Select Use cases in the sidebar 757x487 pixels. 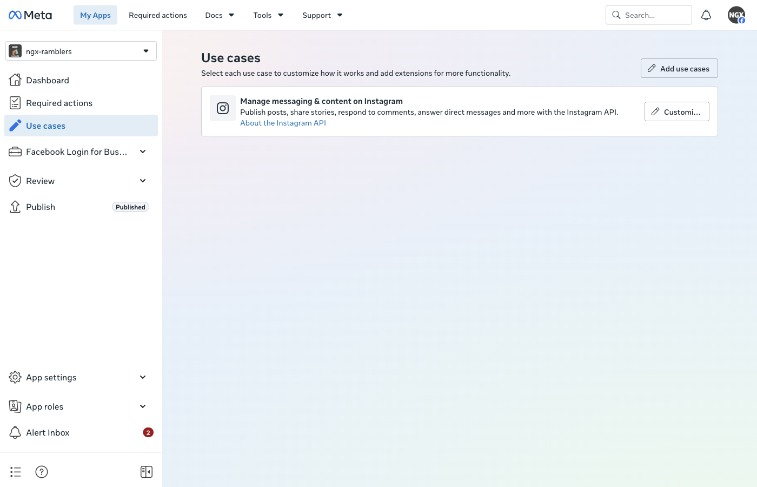tap(81, 126)
